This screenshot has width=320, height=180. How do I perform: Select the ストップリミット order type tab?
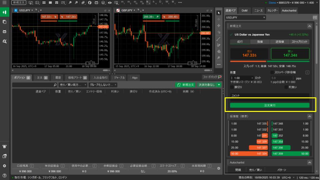point(299,42)
